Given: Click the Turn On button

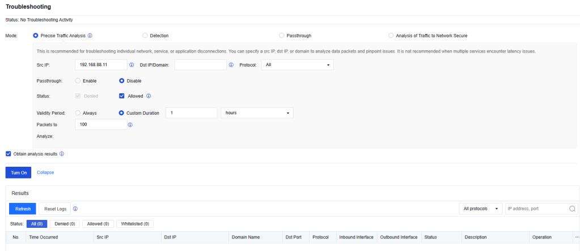Looking at the screenshot, I should coord(19,172).
